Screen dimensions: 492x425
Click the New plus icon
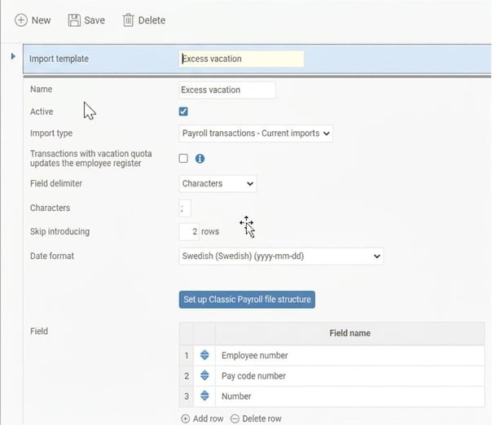click(x=21, y=20)
